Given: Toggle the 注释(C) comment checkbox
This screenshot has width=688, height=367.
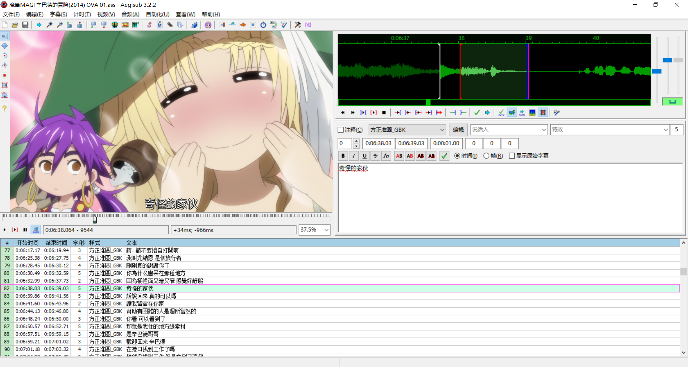Looking at the screenshot, I should click(x=341, y=130).
